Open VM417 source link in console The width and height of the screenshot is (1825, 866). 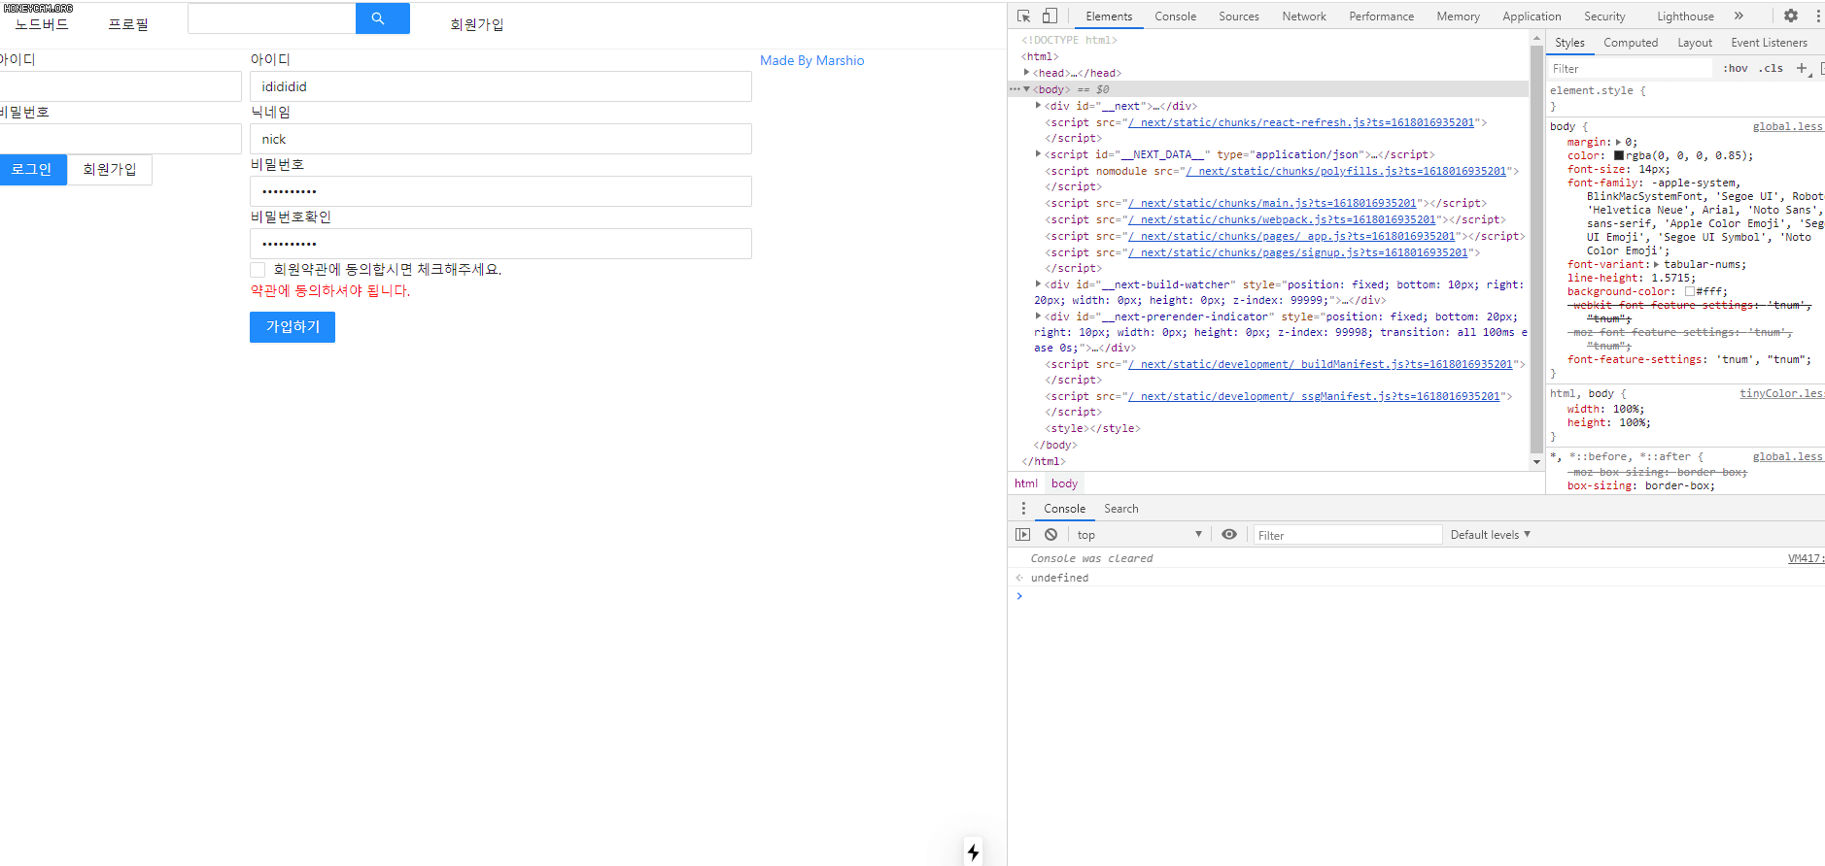pos(1806,558)
